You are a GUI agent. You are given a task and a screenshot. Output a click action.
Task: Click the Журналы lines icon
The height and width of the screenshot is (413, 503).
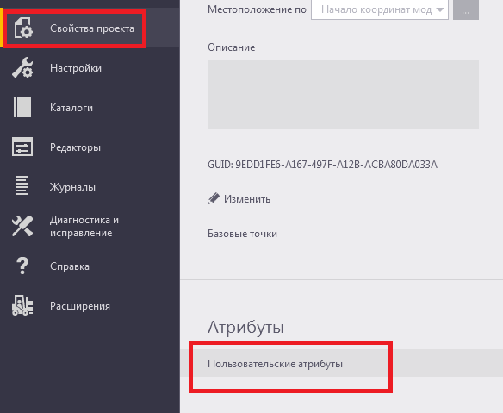coord(22,185)
